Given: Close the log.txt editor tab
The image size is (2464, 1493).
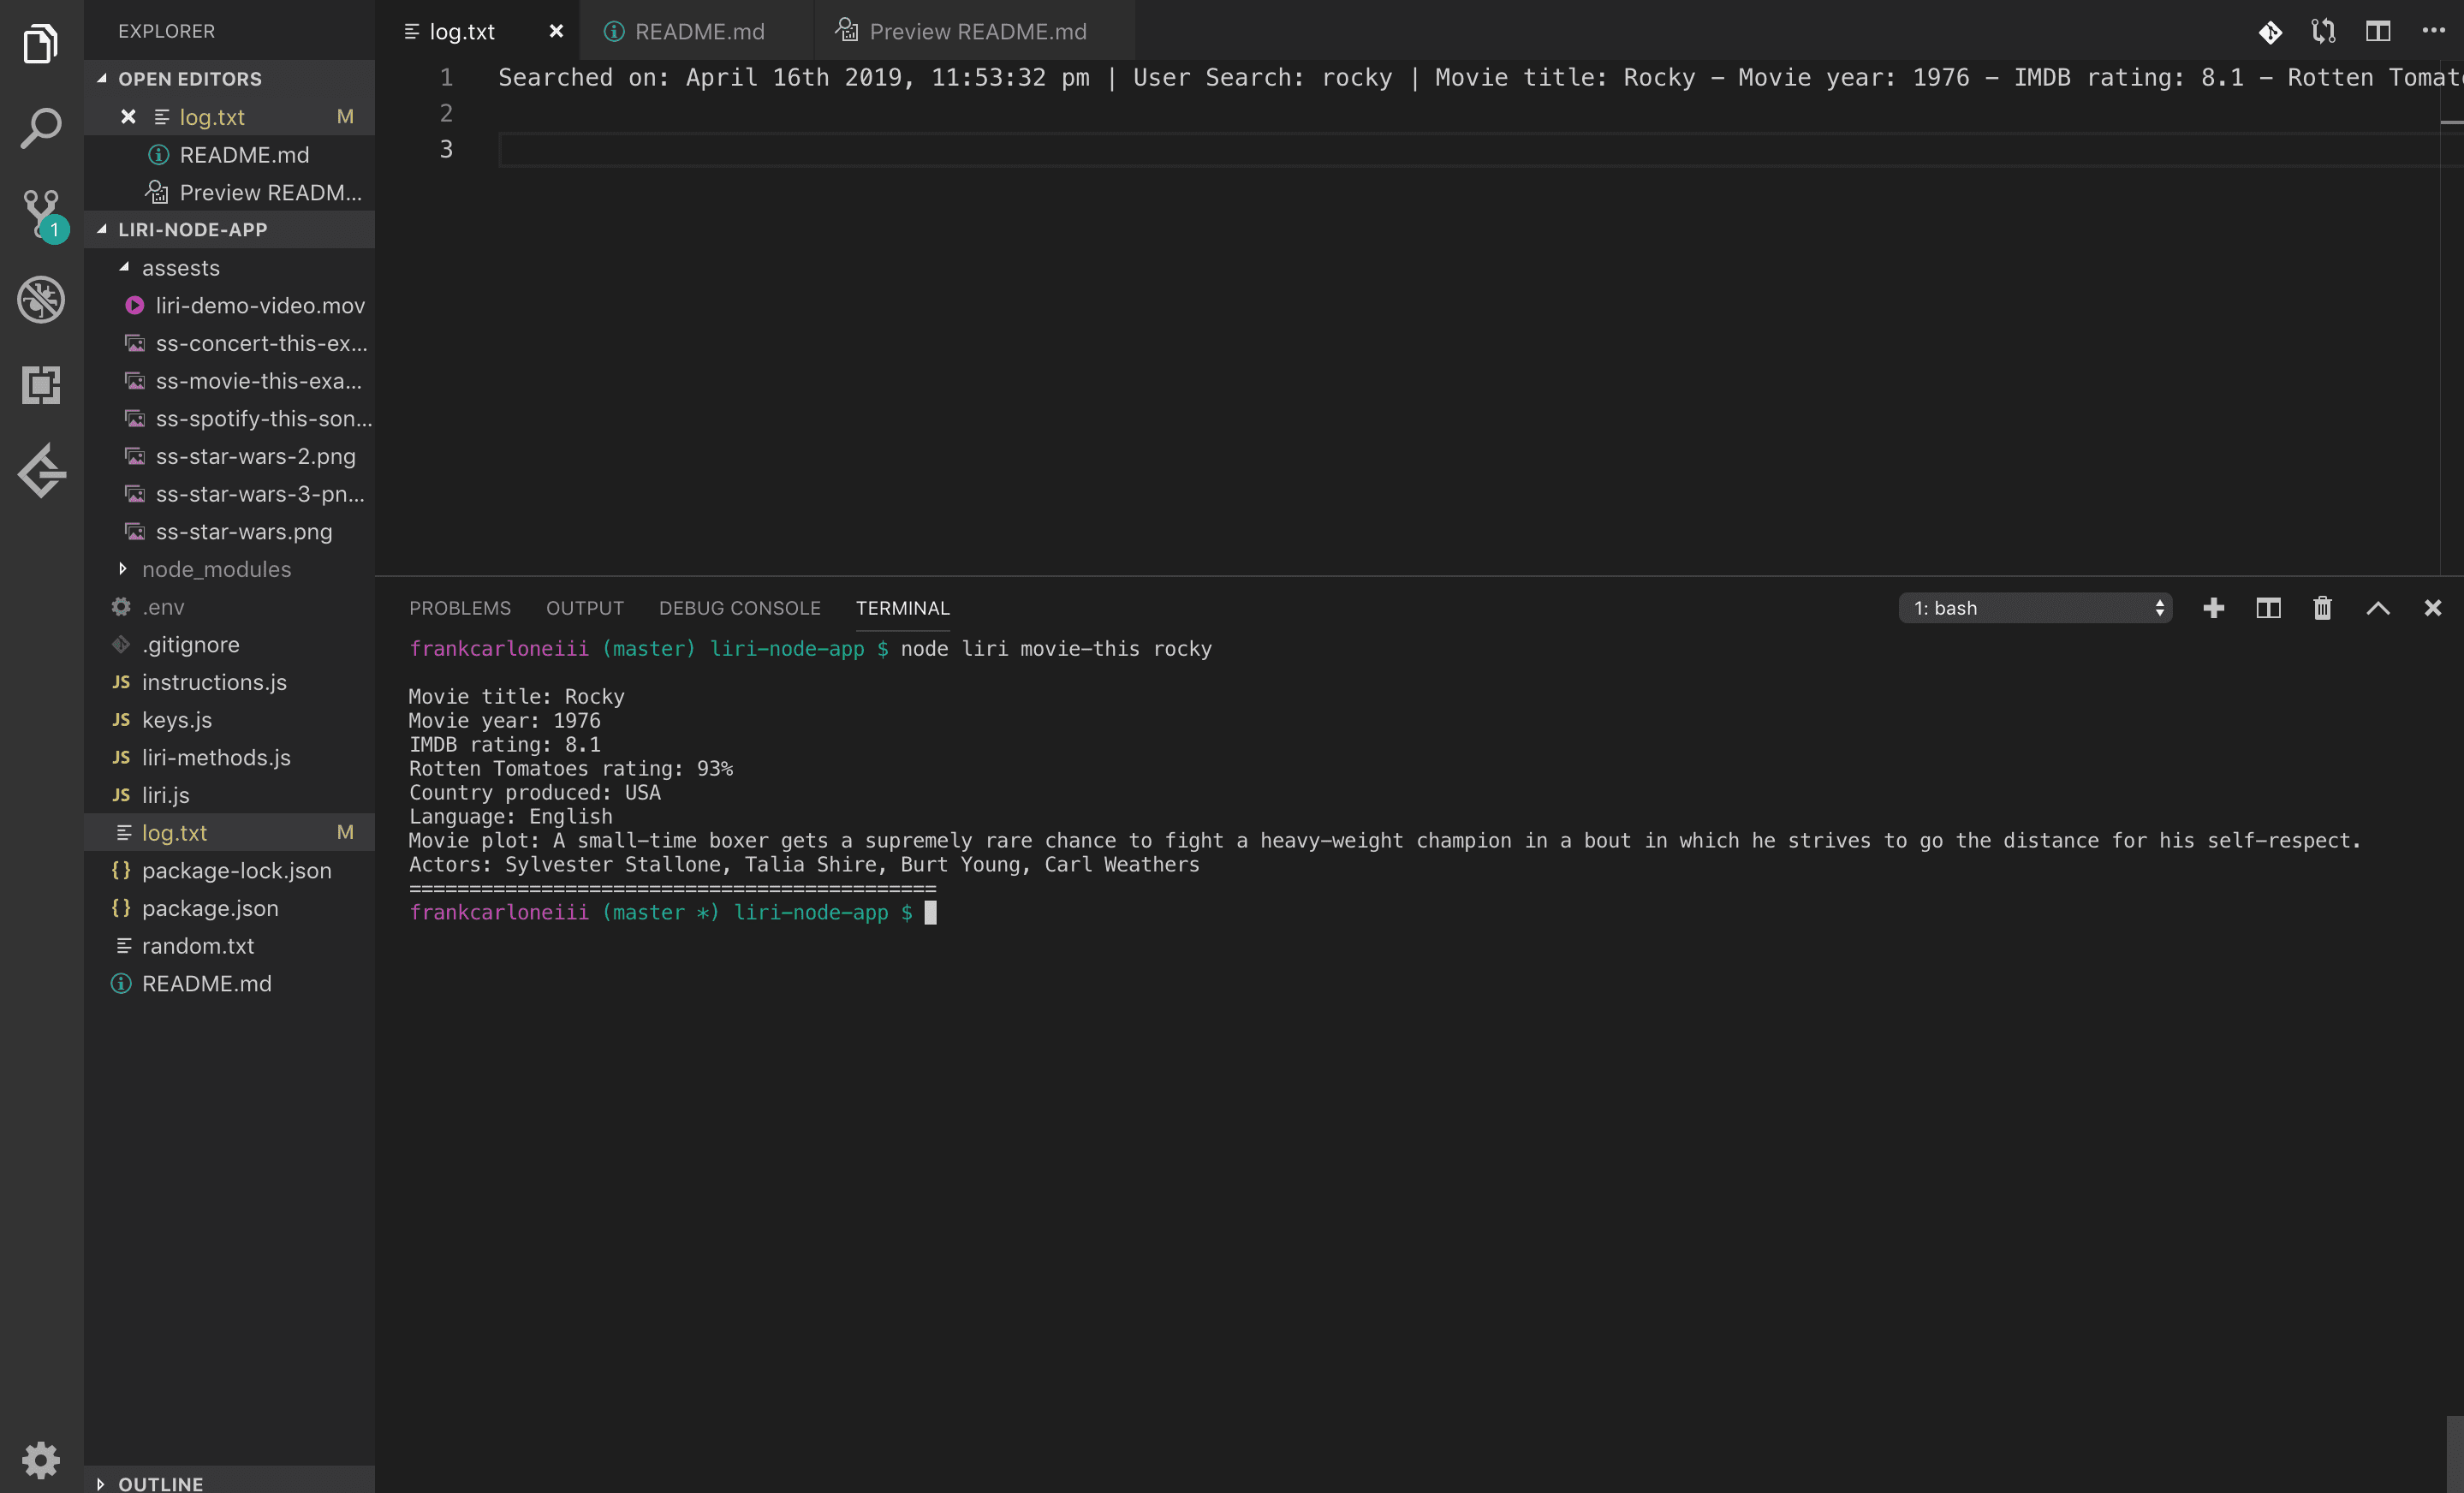Looking at the screenshot, I should (556, 31).
